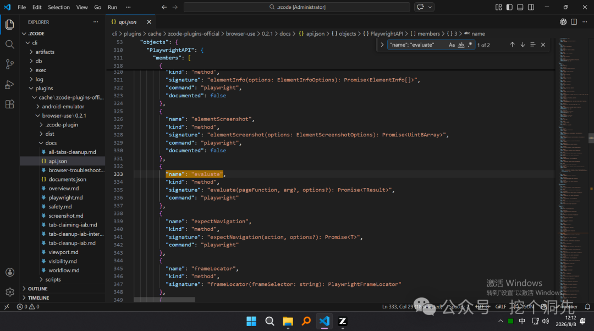Open File Explorer from taskbar

pyautogui.click(x=288, y=322)
